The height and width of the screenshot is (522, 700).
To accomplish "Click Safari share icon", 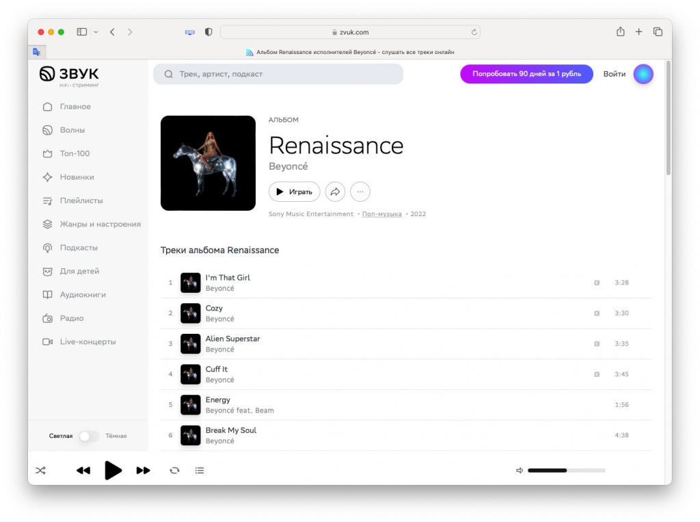I will [x=621, y=31].
